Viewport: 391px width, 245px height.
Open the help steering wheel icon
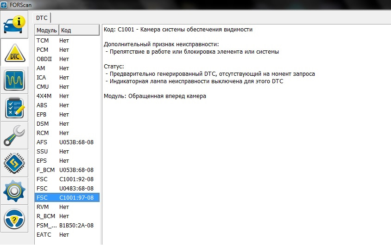pos(14,219)
